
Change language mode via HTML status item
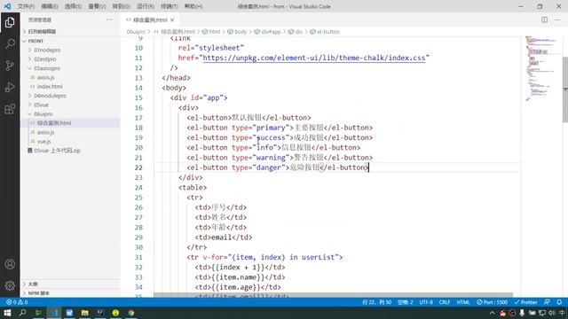tap(463, 302)
